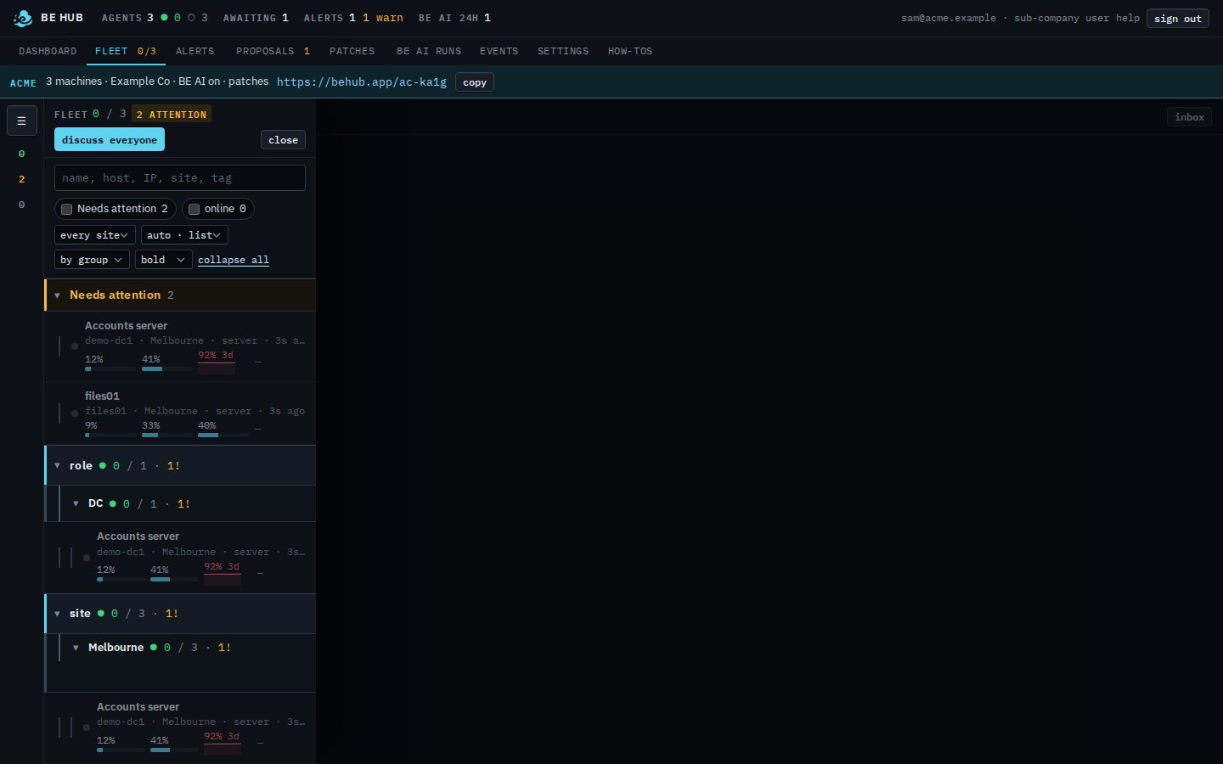Switch to the Events tab
Screen dimensions: 1223x764
(499, 52)
